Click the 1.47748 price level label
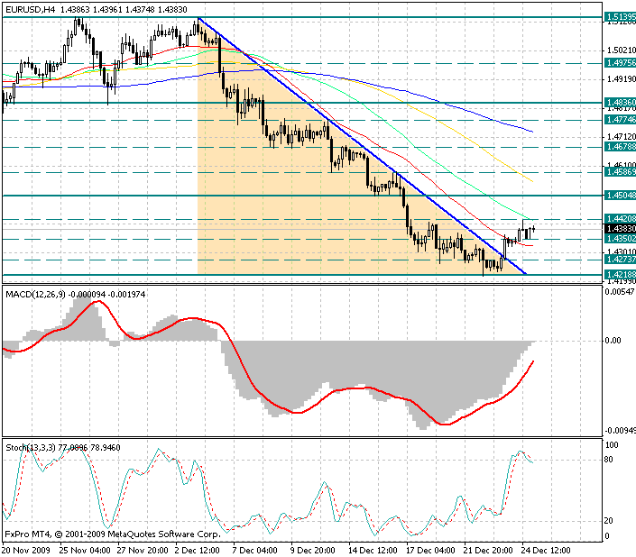This screenshot has width=636, height=557. click(620, 120)
